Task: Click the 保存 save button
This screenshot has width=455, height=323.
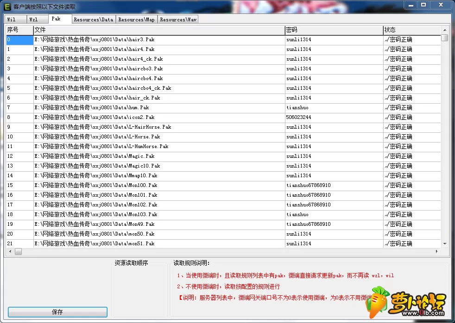Action: tap(57, 312)
